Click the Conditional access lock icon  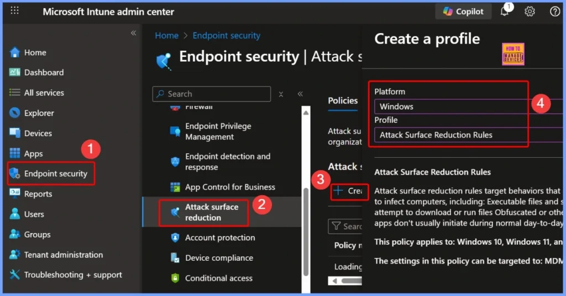[175, 278]
